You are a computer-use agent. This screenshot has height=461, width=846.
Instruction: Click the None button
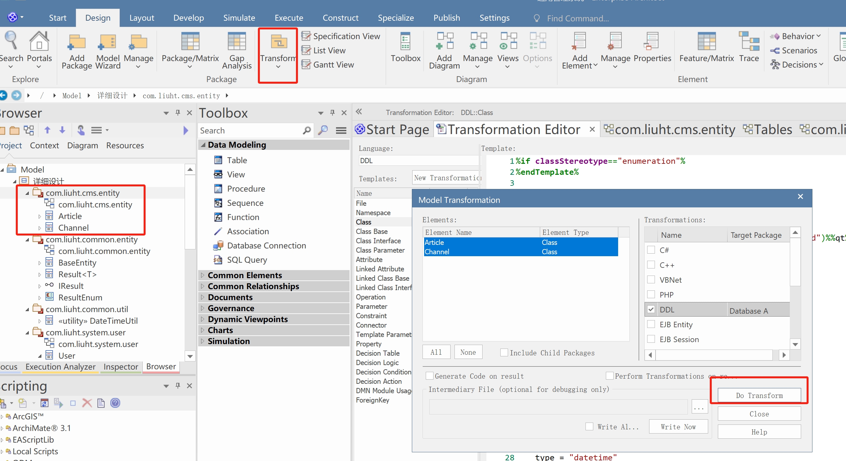click(468, 352)
